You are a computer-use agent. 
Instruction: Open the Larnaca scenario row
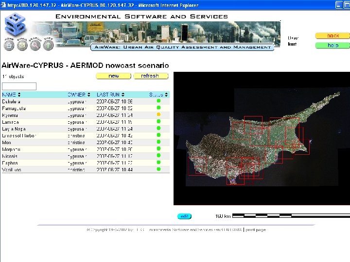(86, 122)
